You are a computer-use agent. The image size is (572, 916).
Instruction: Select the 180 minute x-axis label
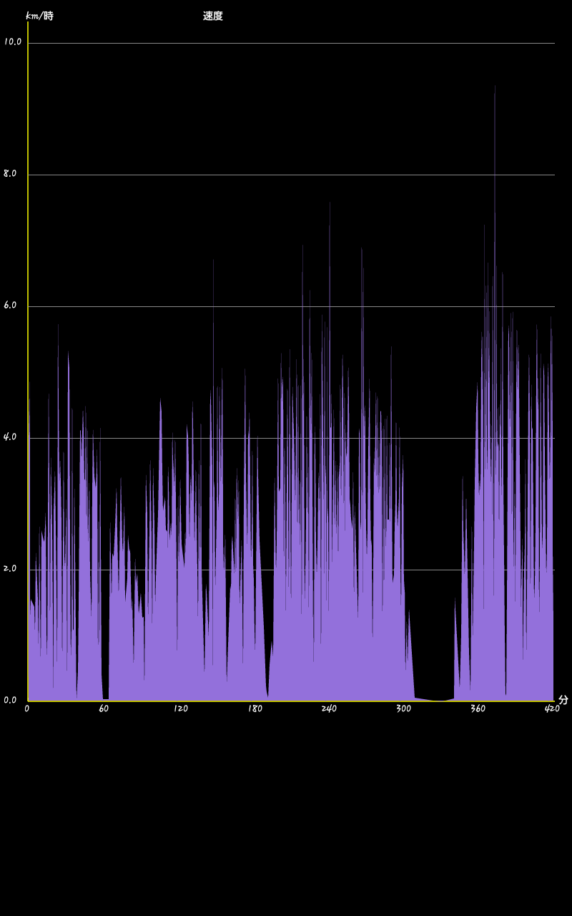click(255, 708)
